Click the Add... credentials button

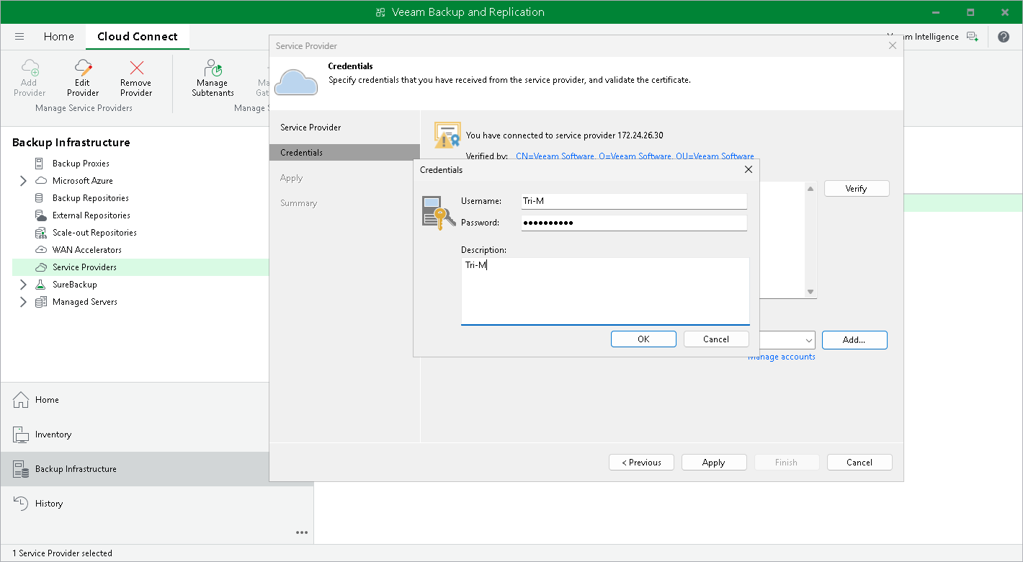[x=854, y=340]
